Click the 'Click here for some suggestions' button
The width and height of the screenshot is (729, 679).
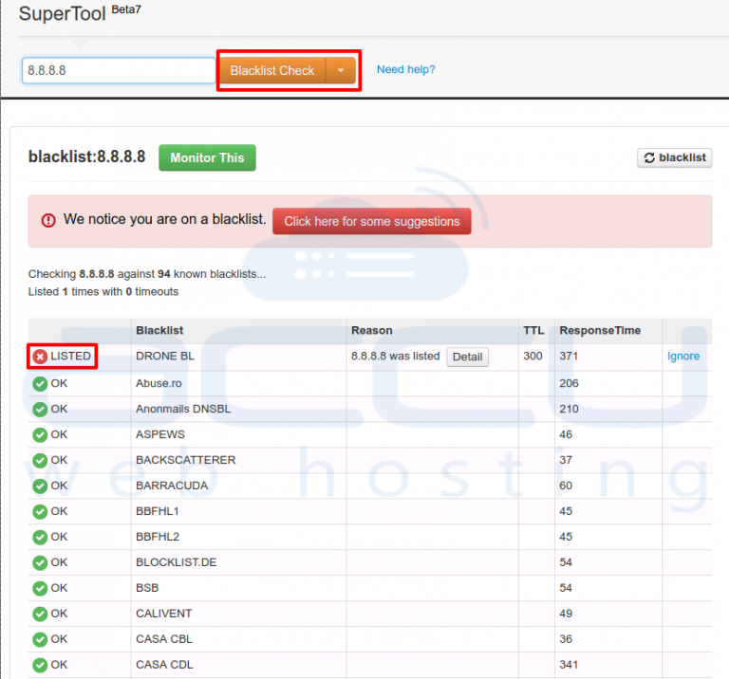point(371,221)
